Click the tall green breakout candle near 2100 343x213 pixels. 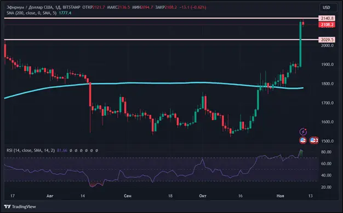[301, 44]
